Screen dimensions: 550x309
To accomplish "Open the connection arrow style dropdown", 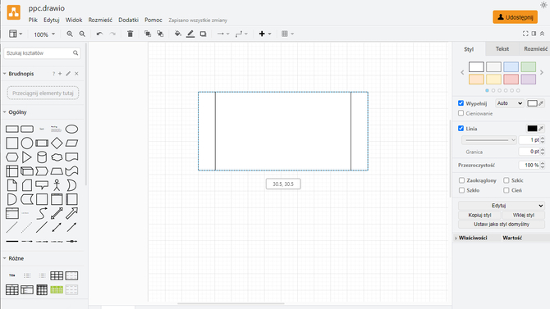I will (x=223, y=34).
